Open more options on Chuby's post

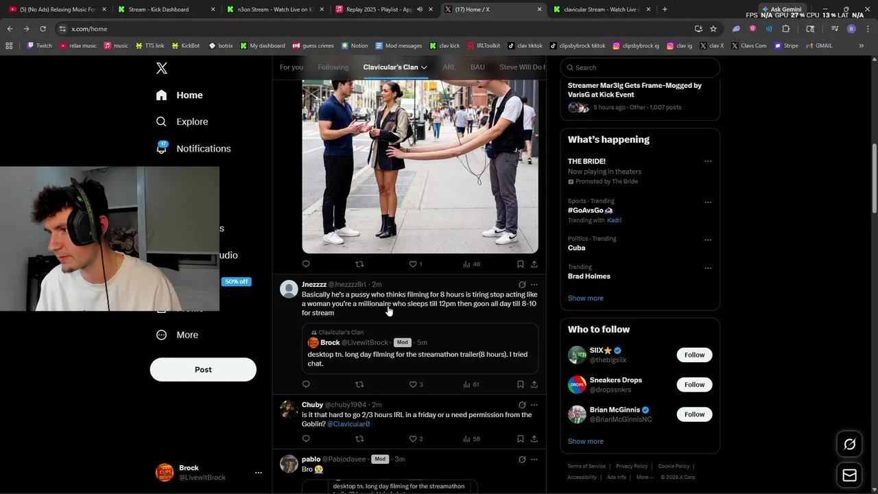[x=534, y=405]
